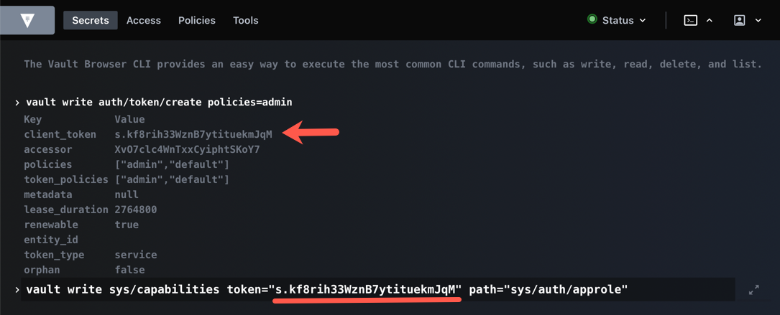Click the Vault triangle logo
The image size is (780, 315).
point(27,20)
